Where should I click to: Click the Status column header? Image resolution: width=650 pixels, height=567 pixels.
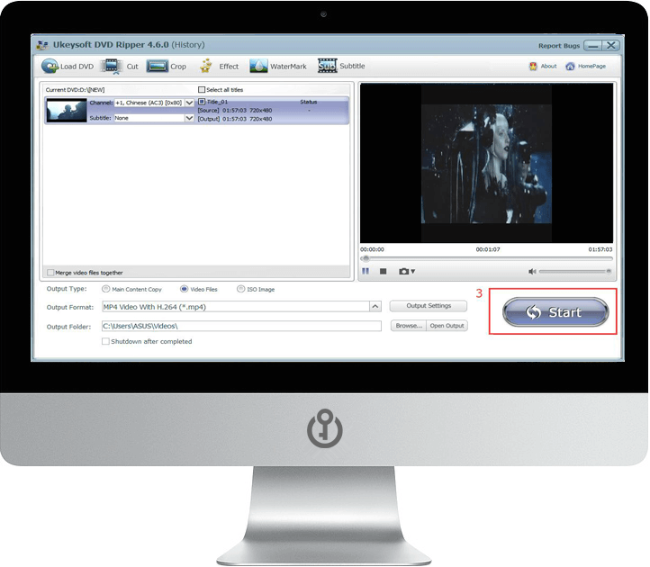[309, 102]
